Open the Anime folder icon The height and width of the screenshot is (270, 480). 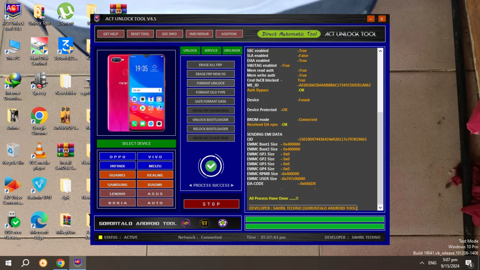(13, 119)
